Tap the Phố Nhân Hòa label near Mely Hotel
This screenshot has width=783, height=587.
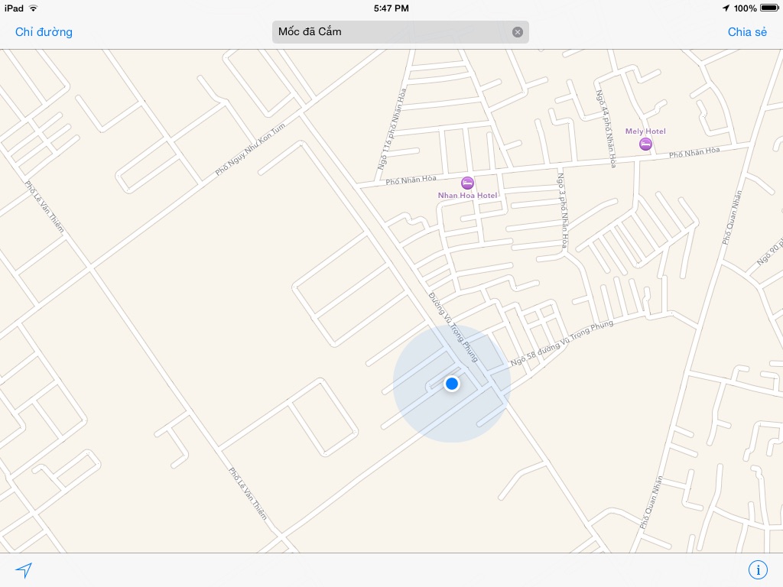click(694, 152)
